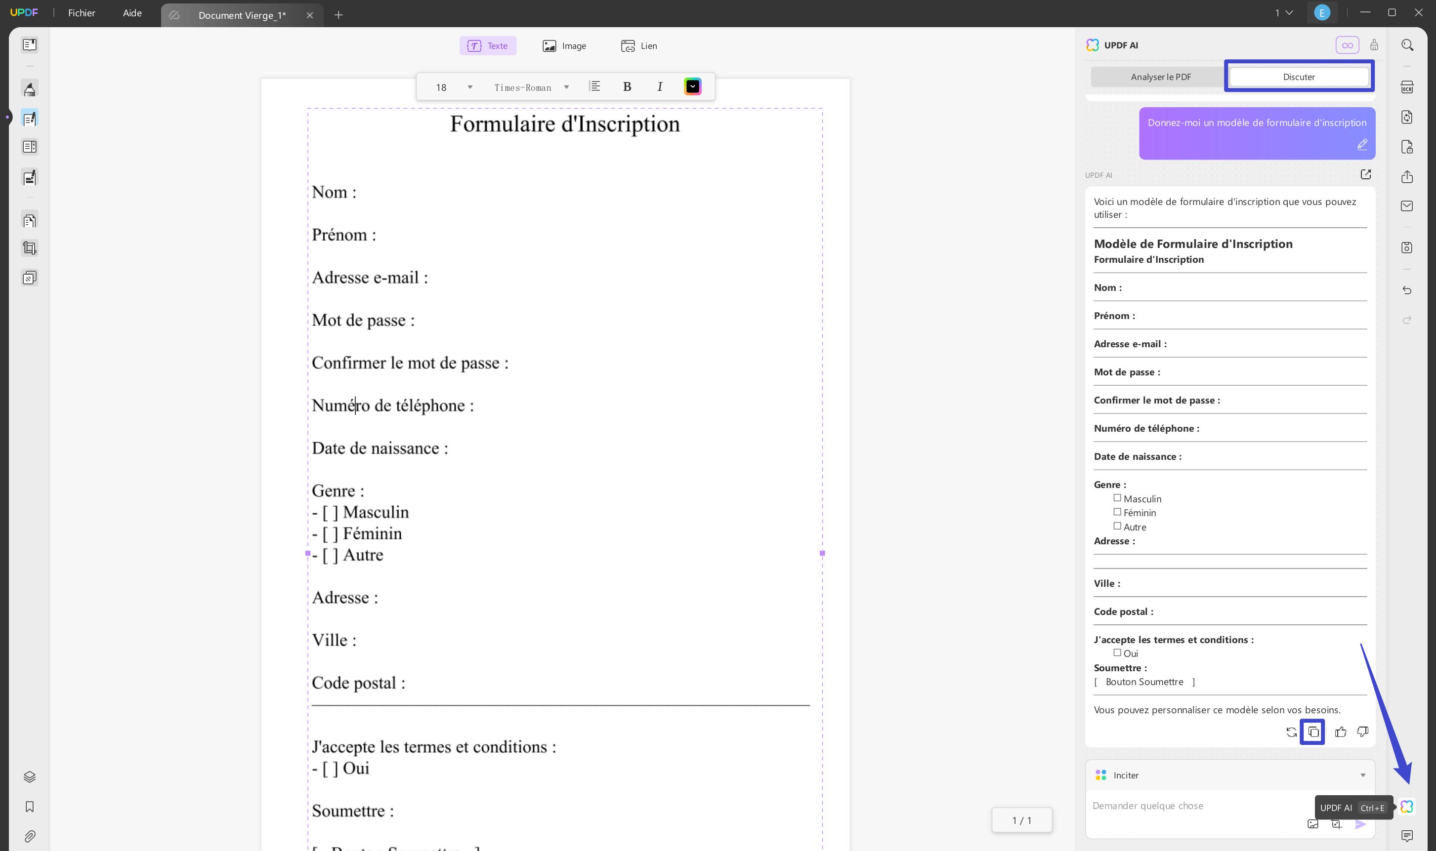Open the text color swatch picker
The height and width of the screenshot is (851, 1436).
point(692,86)
